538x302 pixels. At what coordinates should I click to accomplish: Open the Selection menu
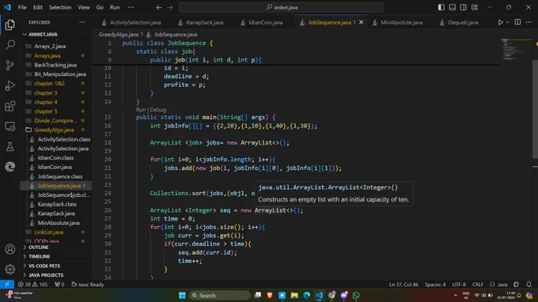point(60,7)
